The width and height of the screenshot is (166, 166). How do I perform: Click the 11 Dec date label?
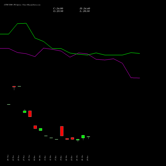coord(45,158)
